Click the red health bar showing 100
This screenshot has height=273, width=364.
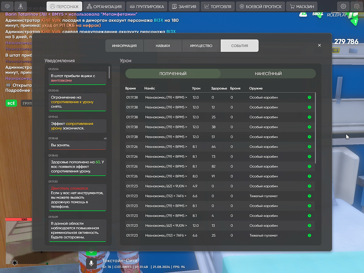click(19, 219)
